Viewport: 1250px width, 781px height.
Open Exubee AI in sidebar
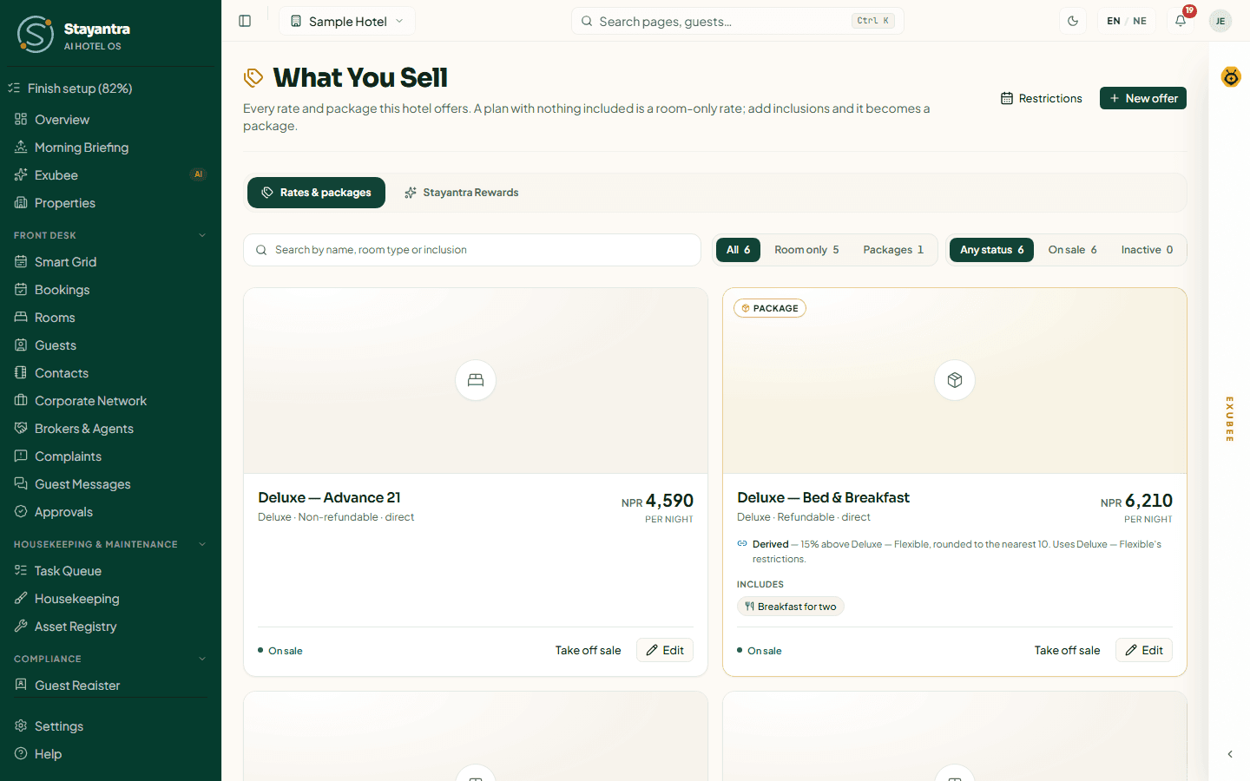110,175
